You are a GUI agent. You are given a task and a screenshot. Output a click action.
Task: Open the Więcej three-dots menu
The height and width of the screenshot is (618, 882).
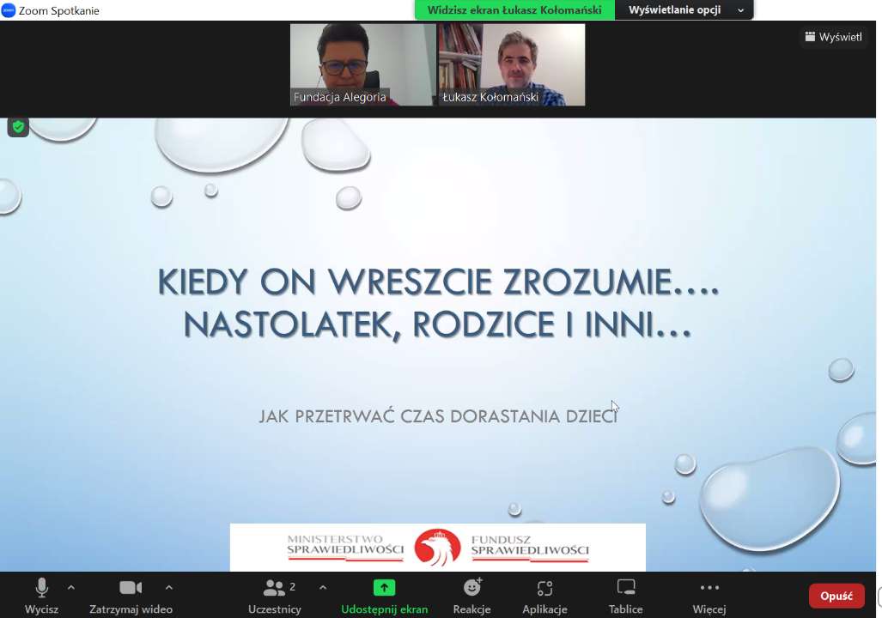[x=709, y=588]
